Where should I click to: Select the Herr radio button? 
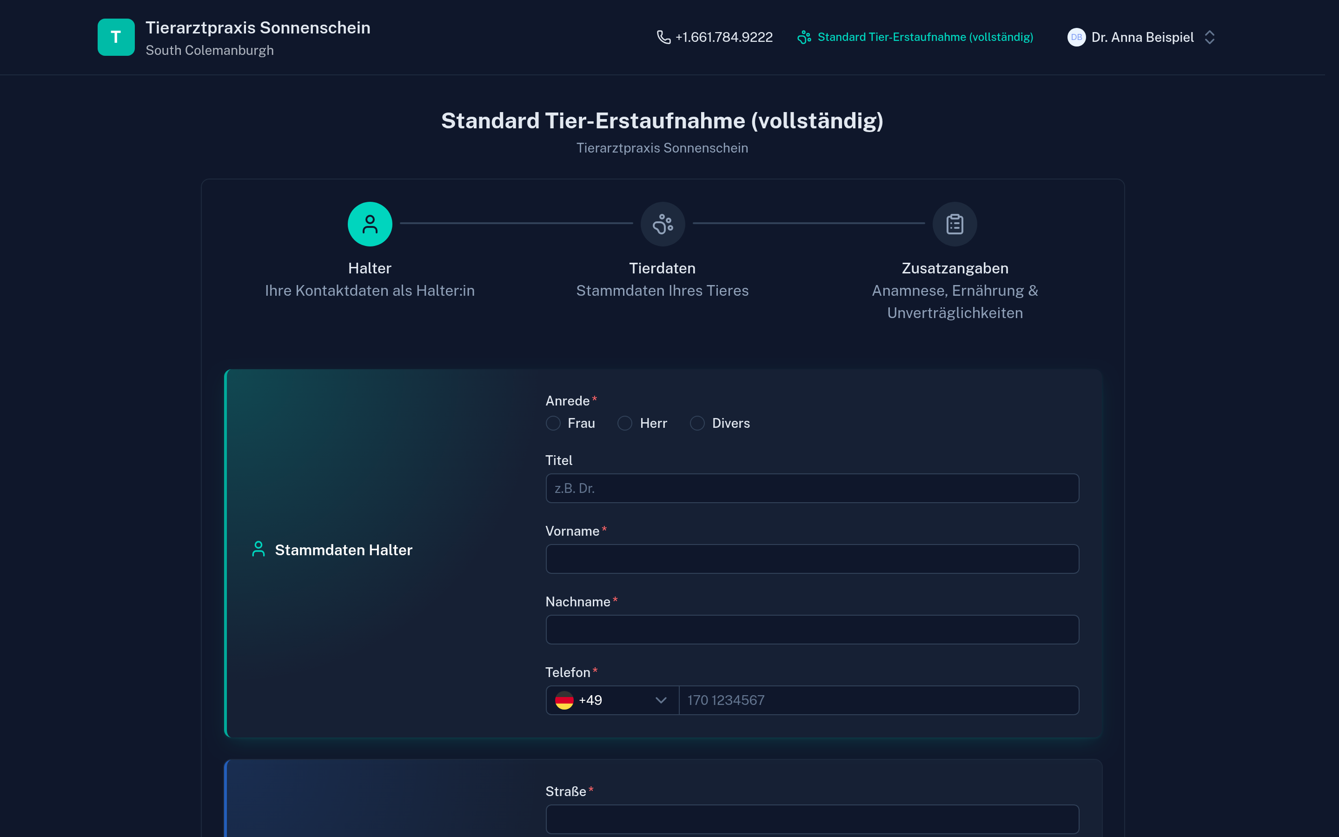(625, 423)
